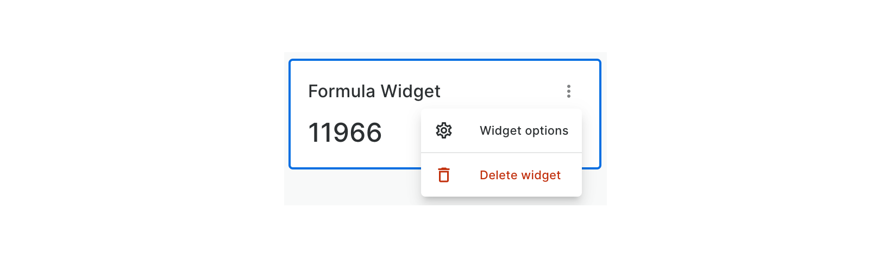Click the 11966 formula value
This screenshot has height=258, width=891.
345,133
